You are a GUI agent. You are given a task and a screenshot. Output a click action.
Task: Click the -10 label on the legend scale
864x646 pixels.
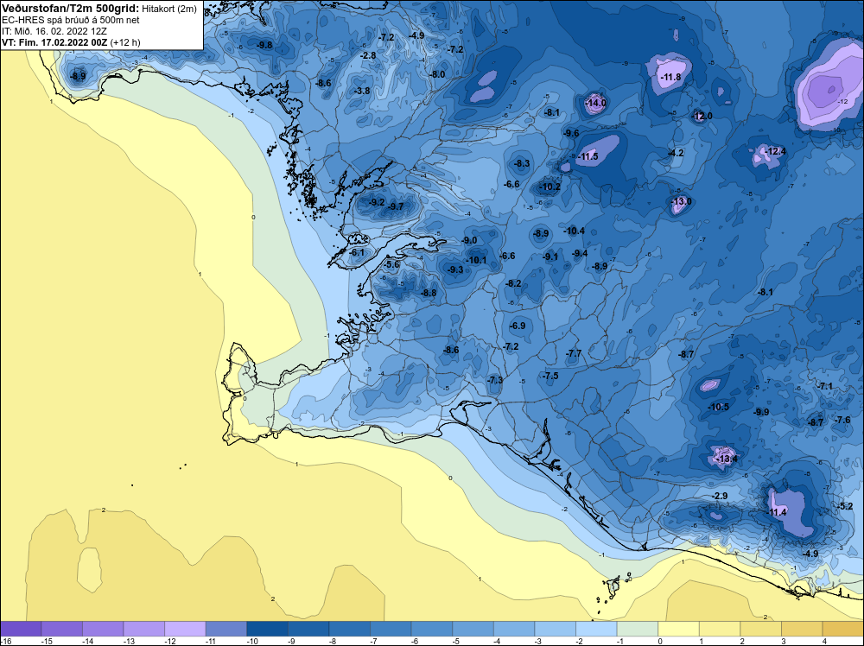point(251,642)
